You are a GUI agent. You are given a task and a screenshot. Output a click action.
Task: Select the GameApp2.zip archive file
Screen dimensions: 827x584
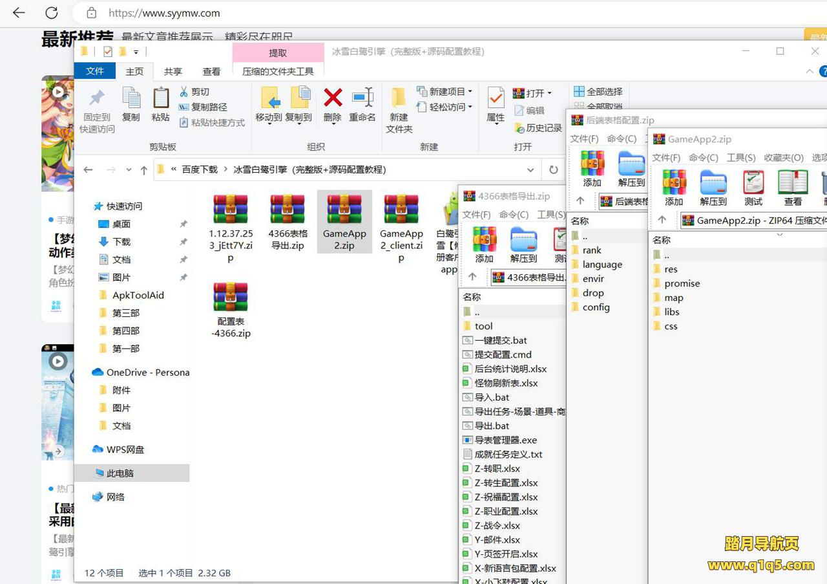(344, 221)
